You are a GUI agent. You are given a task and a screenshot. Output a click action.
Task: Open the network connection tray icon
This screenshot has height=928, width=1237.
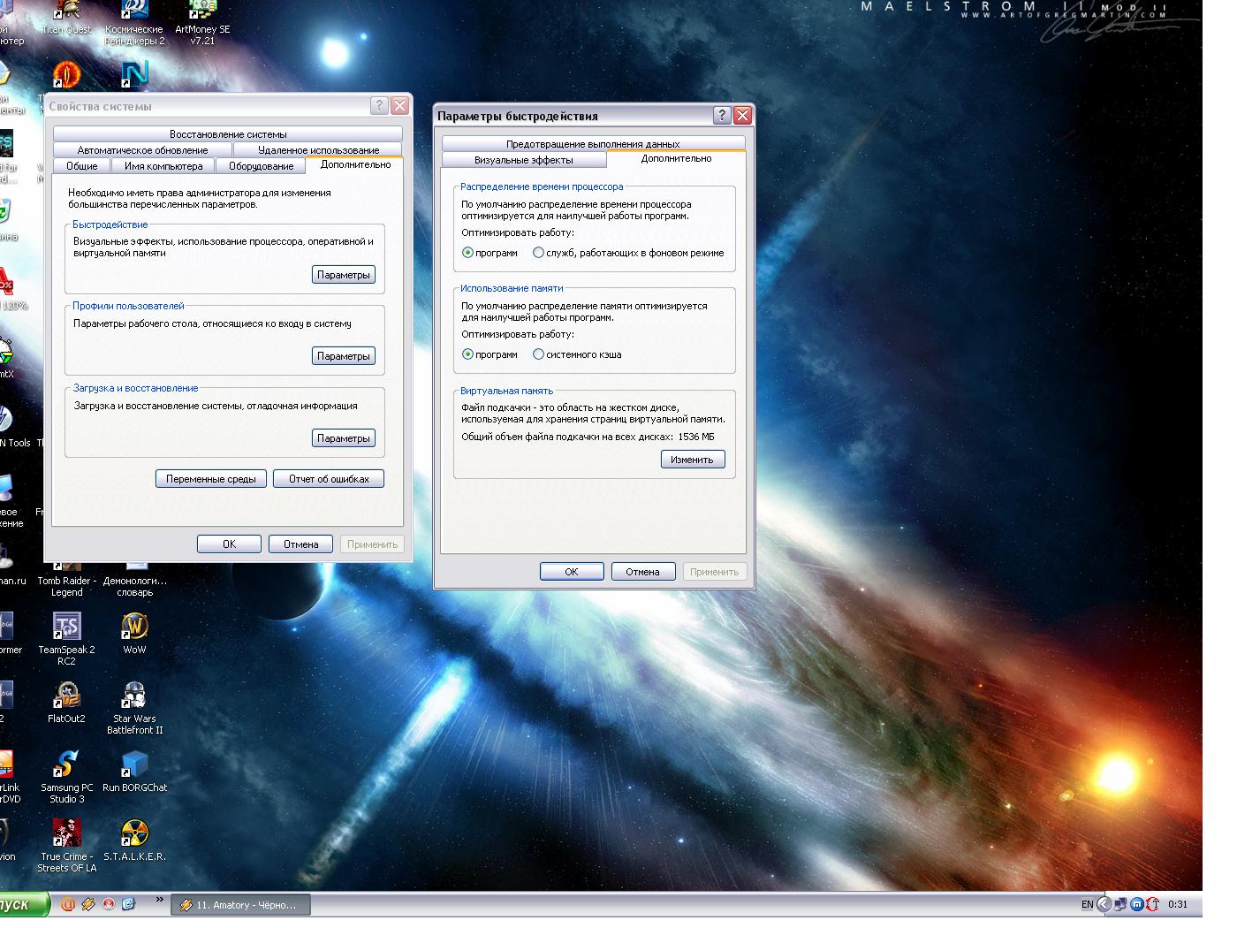pos(1121,904)
